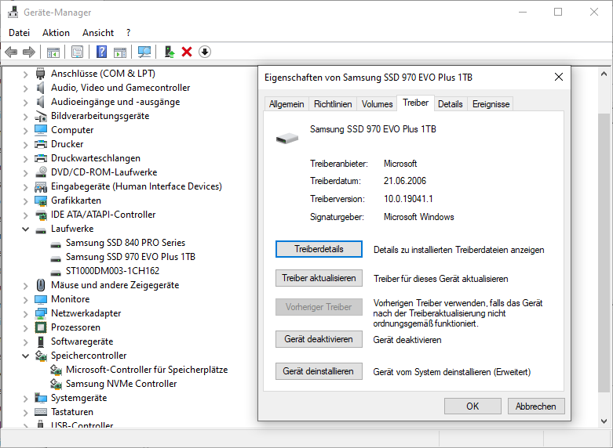Switch to the Details tab

tap(450, 104)
